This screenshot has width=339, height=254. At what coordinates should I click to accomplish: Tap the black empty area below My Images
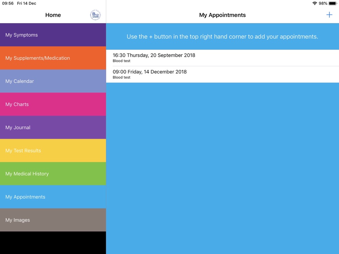(53, 242)
